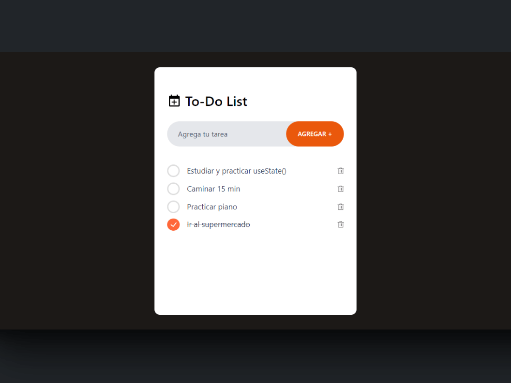Image resolution: width=511 pixels, height=383 pixels.
Task: Click the 'To-Do List' heading text
Action: click(216, 101)
